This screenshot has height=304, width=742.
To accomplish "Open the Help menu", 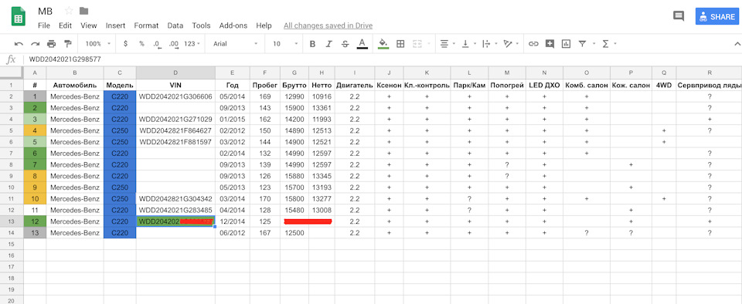I will point(264,25).
